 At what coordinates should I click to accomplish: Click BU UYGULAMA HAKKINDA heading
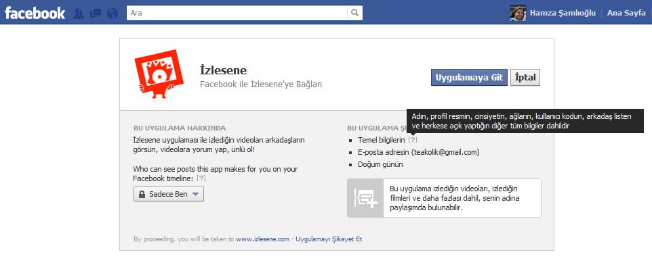pos(180,128)
